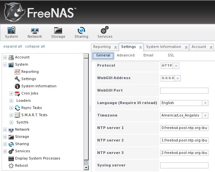Click the Rsync Tasks arrows icon
The width and height of the screenshot is (215, 172).
[x=17, y=108]
